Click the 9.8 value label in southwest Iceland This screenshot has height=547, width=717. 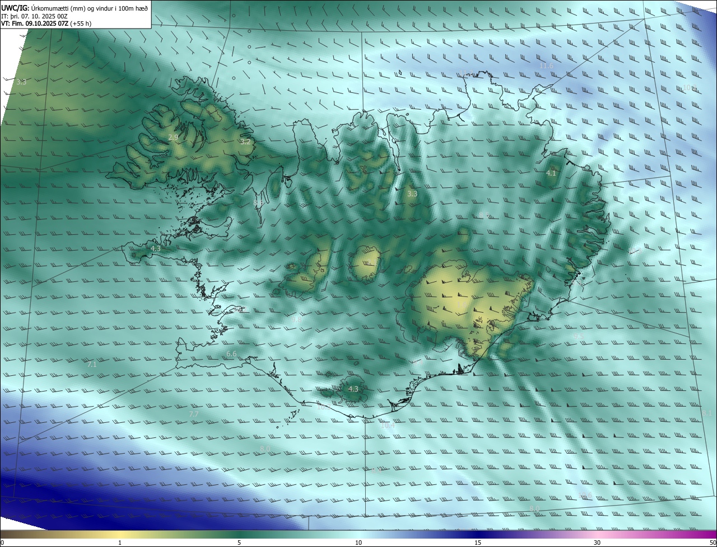click(x=297, y=320)
